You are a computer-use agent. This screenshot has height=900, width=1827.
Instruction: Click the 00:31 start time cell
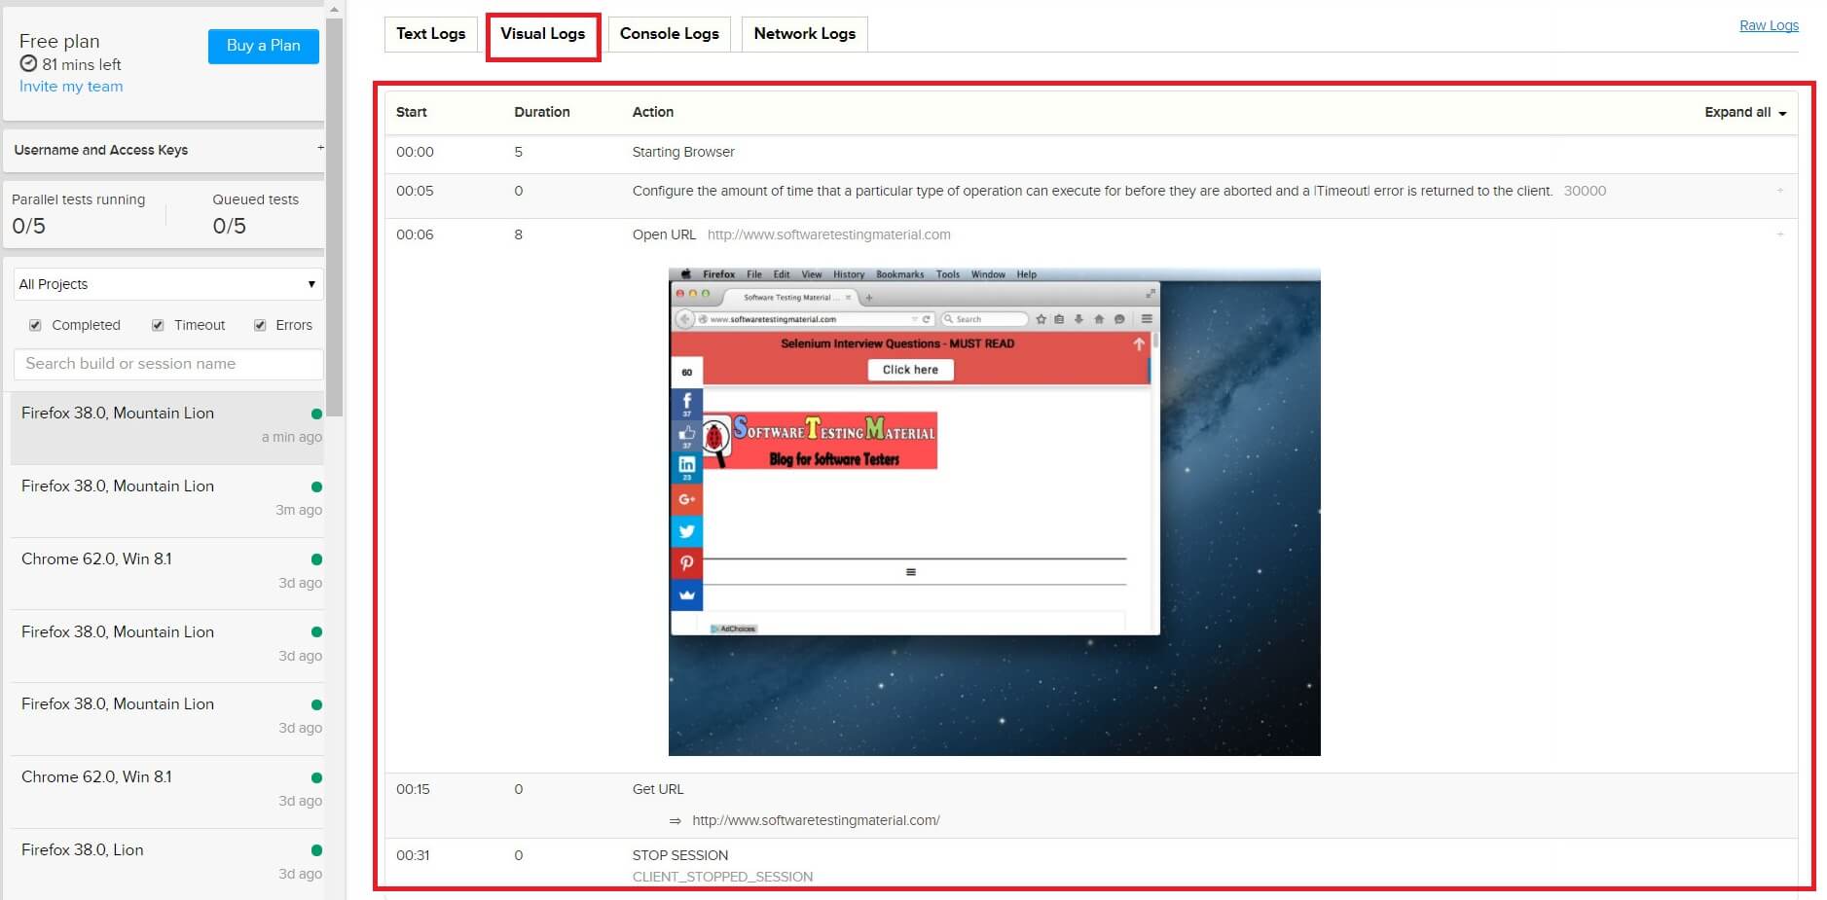(x=413, y=855)
